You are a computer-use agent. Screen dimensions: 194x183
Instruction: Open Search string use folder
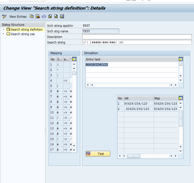[21, 34]
